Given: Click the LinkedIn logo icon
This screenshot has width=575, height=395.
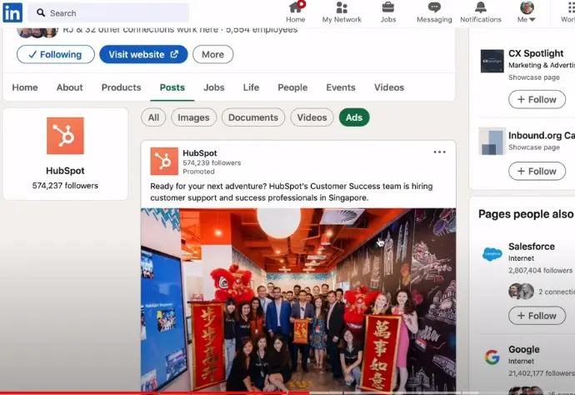Looking at the screenshot, I should [x=12, y=12].
